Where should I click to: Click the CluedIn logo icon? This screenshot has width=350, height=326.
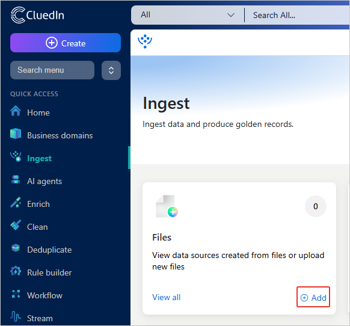point(18,15)
